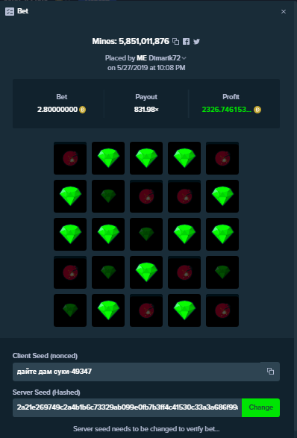The height and width of the screenshot is (438, 297).
Task: Click the mine tile in row five, fifth column
Action: click(x=222, y=310)
